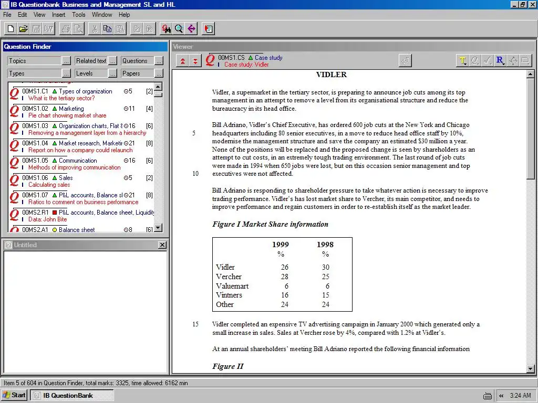Click the grayed toolbar icon before the binoculars
Viewport: 538px width, 403px height.
coord(150,29)
